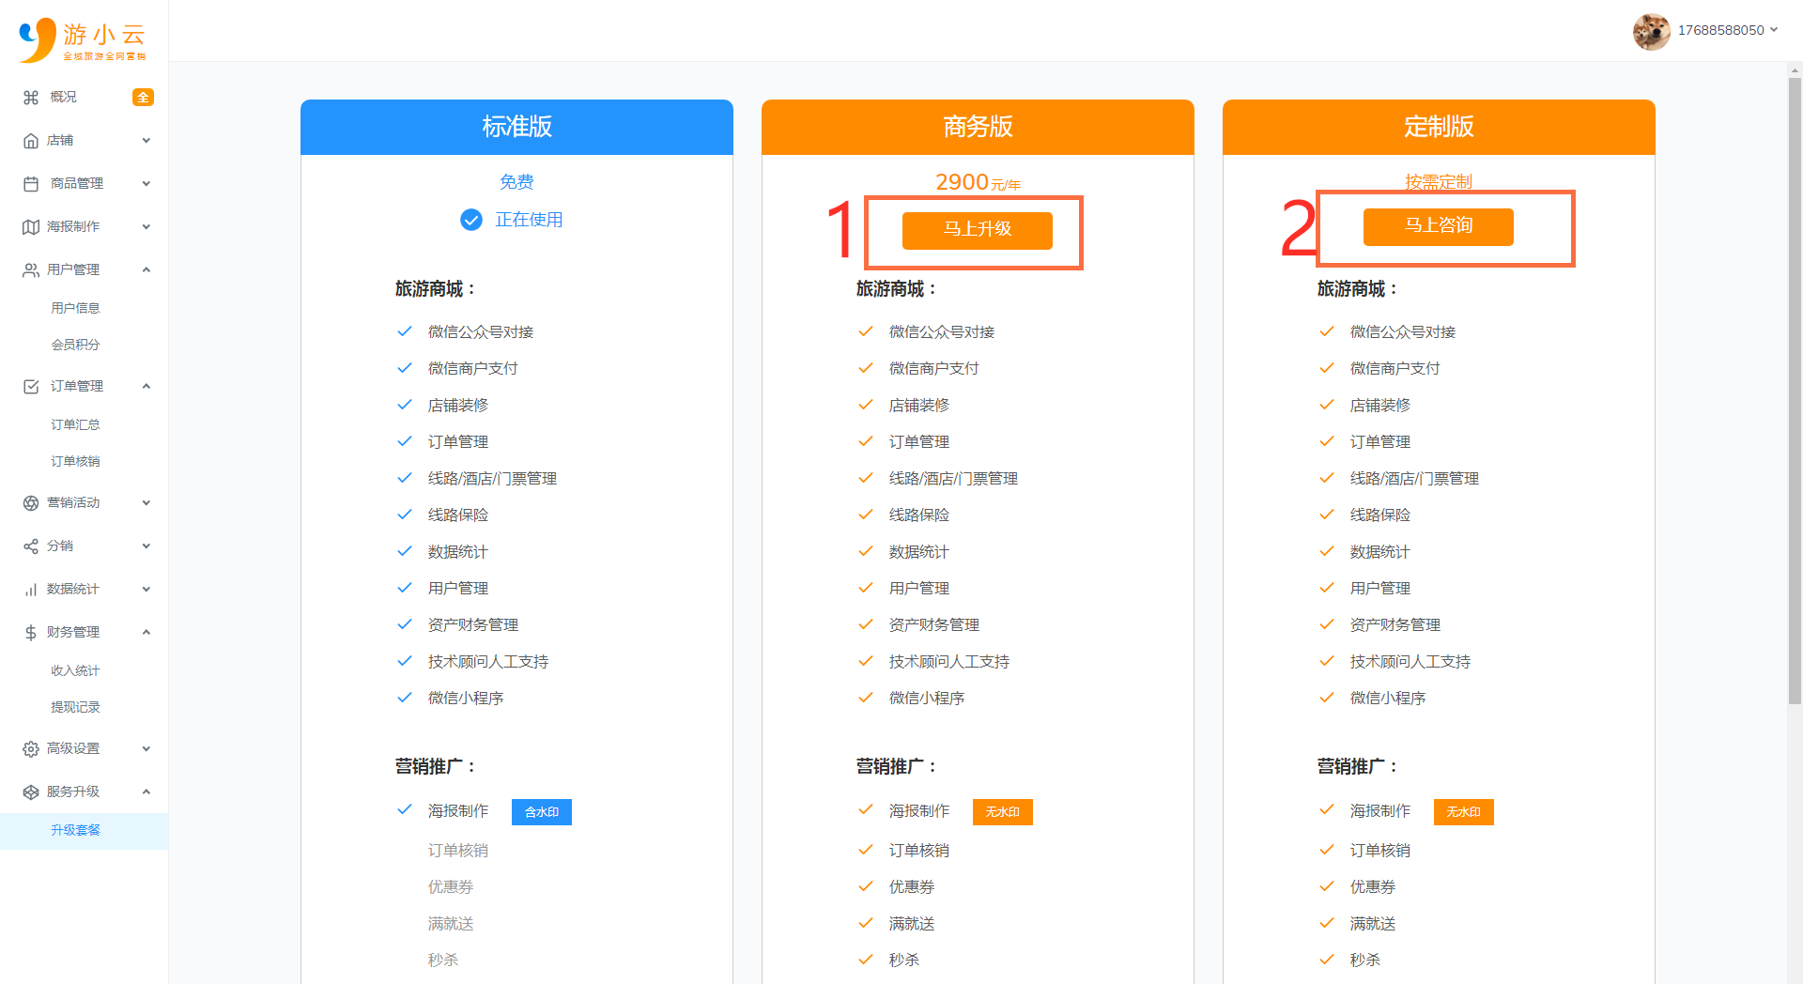Click the 订单管理 edit icon
Image resolution: width=1803 pixels, height=984 pixels.
click(31, 387)
